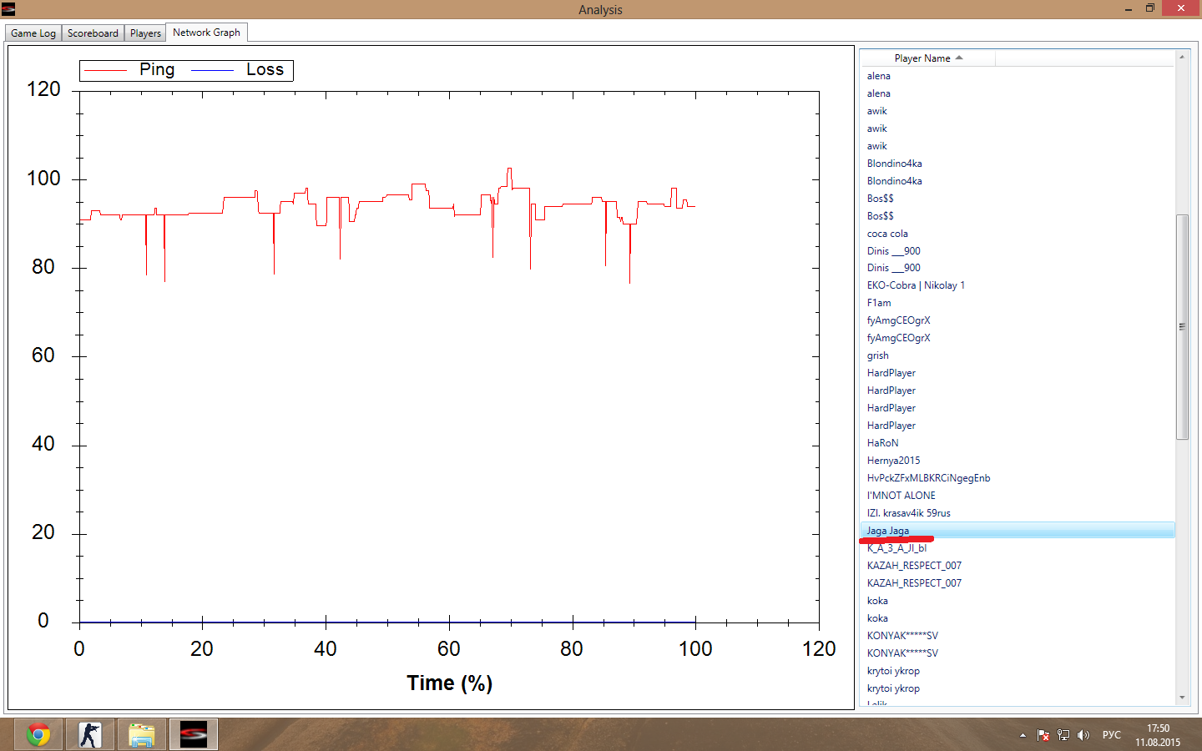
Task: Select player IZI. krasav4ik 59rus
Action: pos(1018,513)
